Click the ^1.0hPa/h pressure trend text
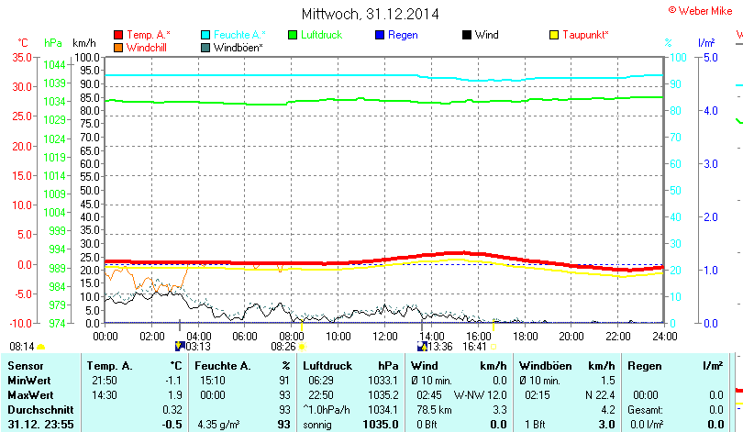743x432 pixels. point(326,410)
